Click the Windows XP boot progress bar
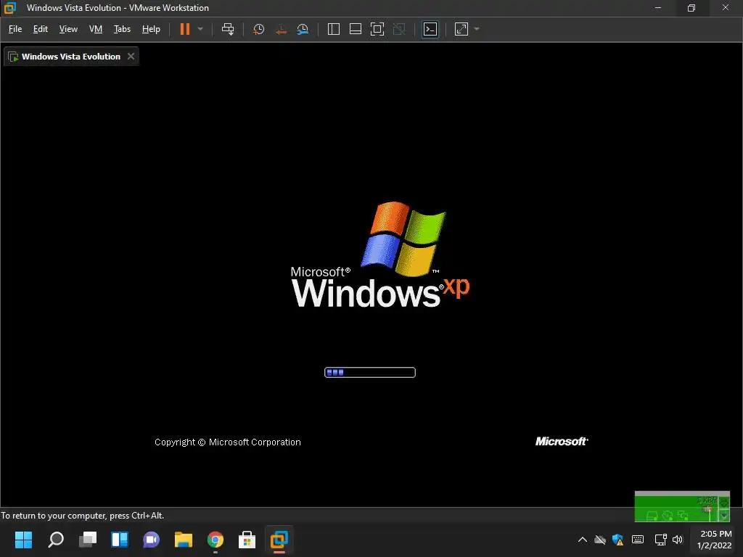Screen dimensions: 743x557 pyautogui.click(x=370, y=373)
